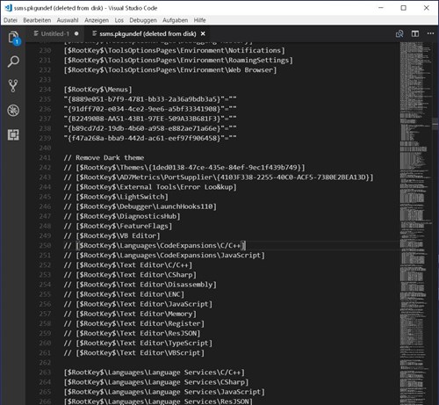Open the Hilfe menu
The height and width of the screenshot is (405, 439).
(x=199, y=20)
